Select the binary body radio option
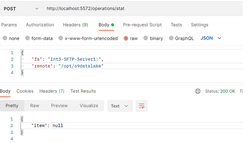The height and width of the screenshot is (143, 248). (x=146, y=38)
